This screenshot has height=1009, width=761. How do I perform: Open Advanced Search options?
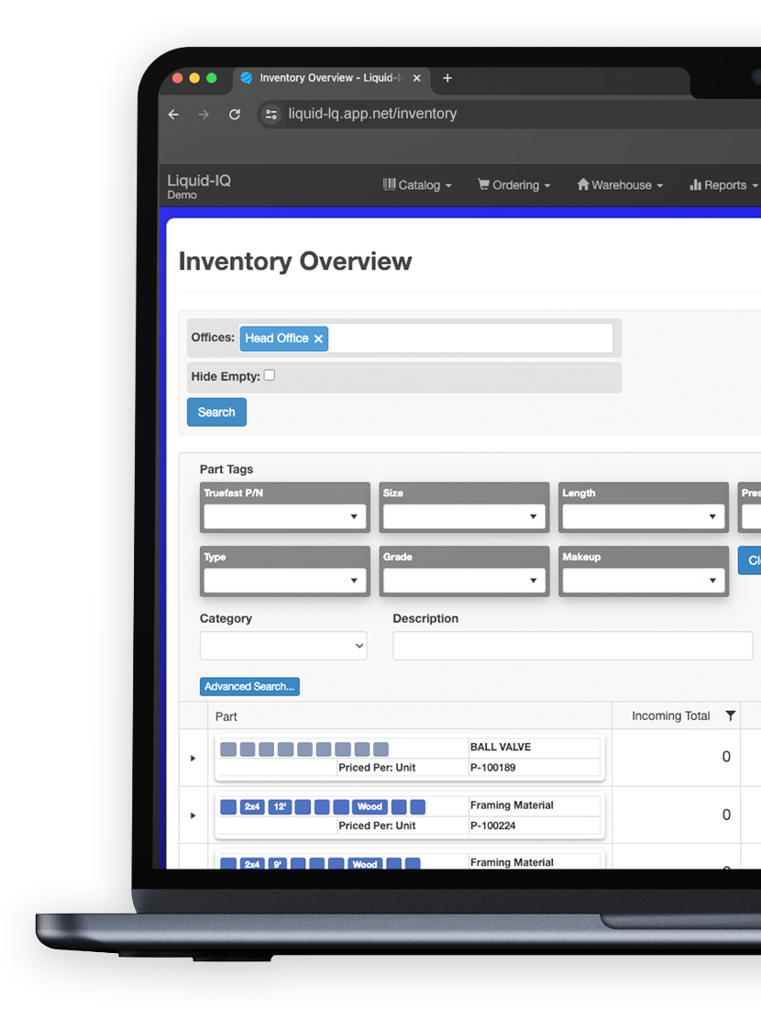(x=248, y=686)
